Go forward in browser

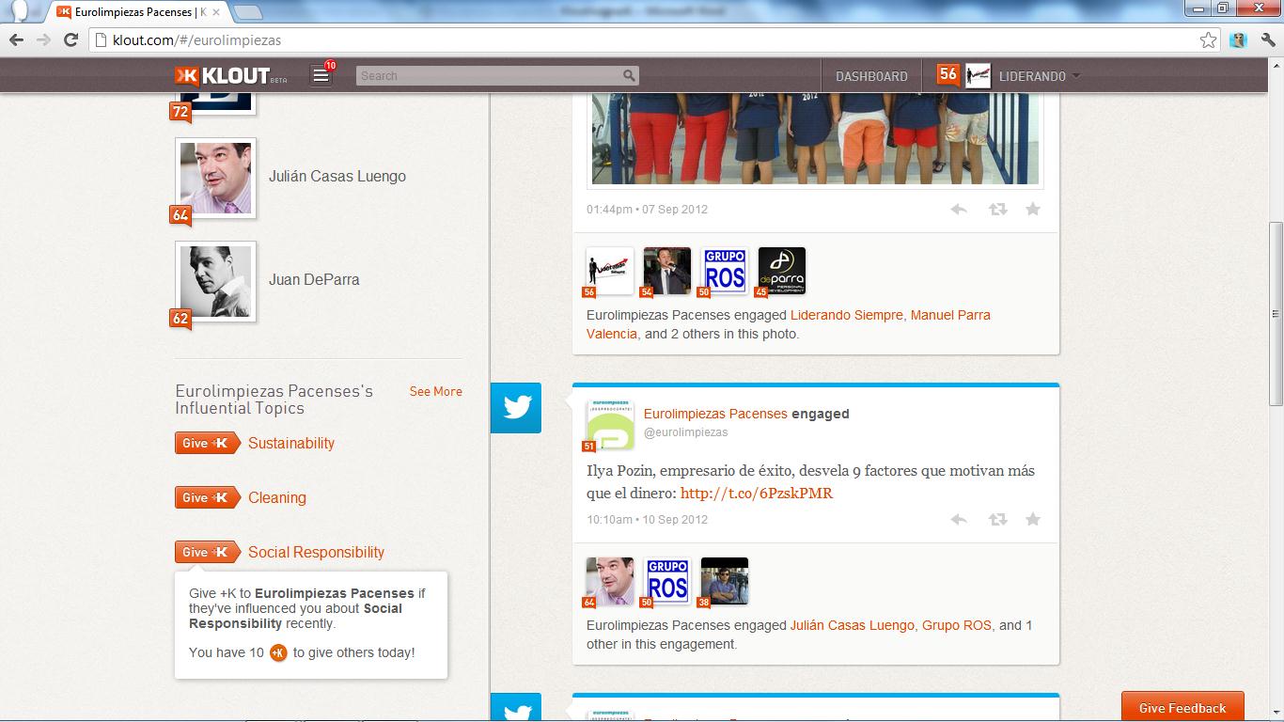[x=43, y=39]
